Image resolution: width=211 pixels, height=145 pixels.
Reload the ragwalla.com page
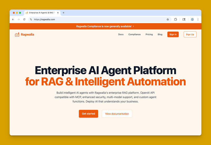click(24, 19)
